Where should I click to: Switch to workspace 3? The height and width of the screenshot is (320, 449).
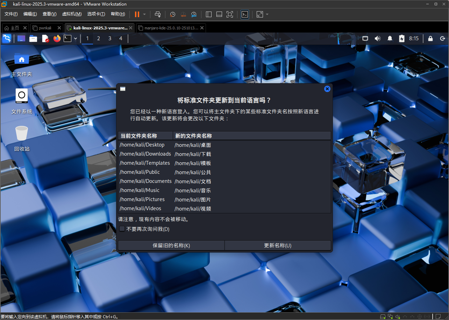[x=110, y=38]
